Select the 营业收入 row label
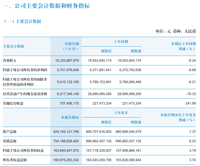 coord(9,61)
